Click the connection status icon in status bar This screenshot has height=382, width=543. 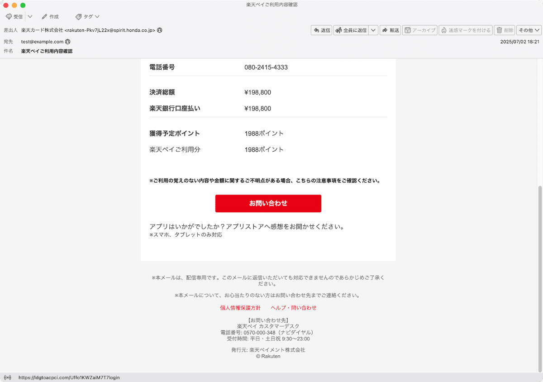click(x=7, y=377)
